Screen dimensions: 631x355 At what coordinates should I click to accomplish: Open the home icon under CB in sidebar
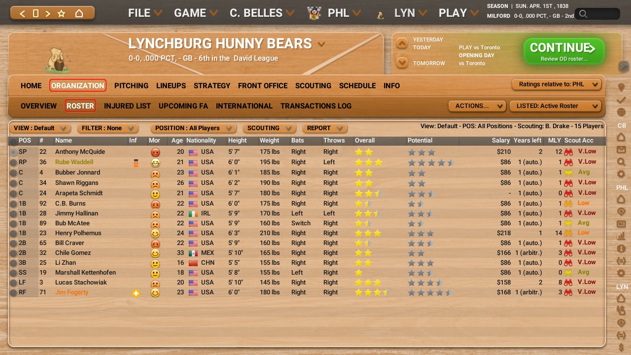click(x=621, y=137)
